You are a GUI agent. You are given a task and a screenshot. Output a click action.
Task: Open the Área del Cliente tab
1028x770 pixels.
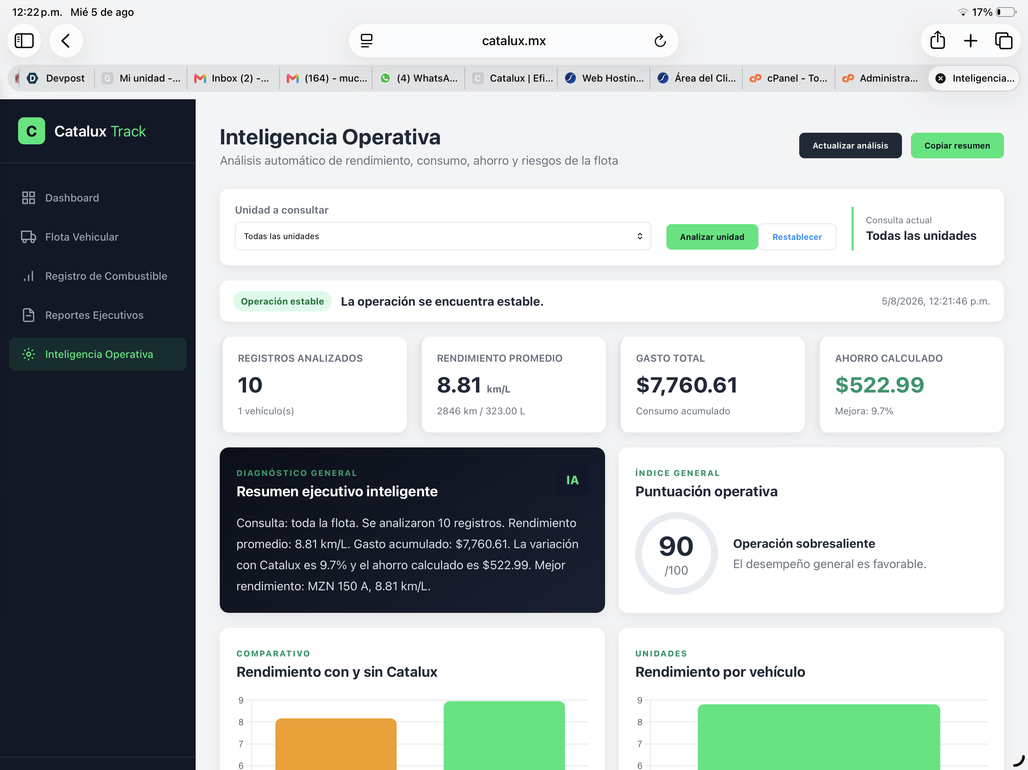point(696,78)
